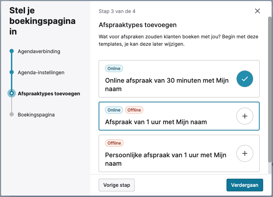Click the dialog's vertical scrollbar
The width and height of the screenshot is (273, 197).
point(270,88)
